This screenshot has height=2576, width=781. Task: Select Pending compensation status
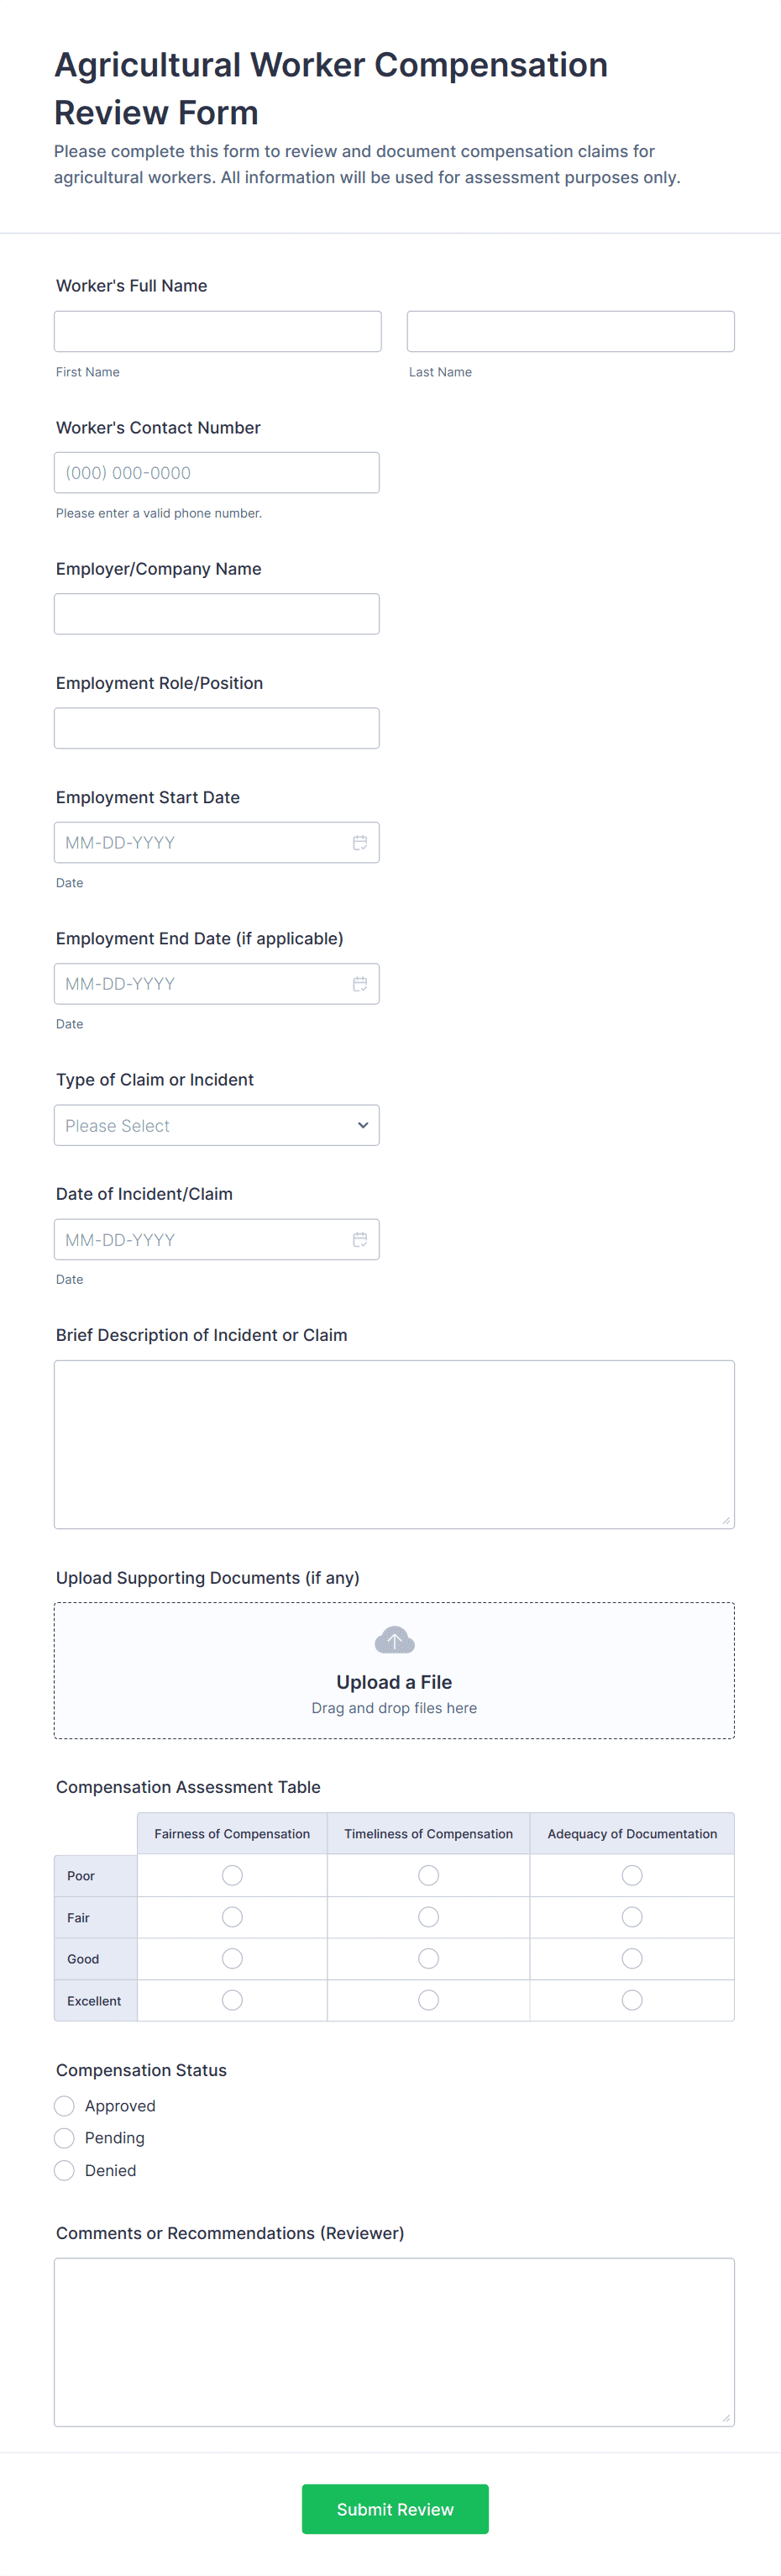pos(64,2138)
